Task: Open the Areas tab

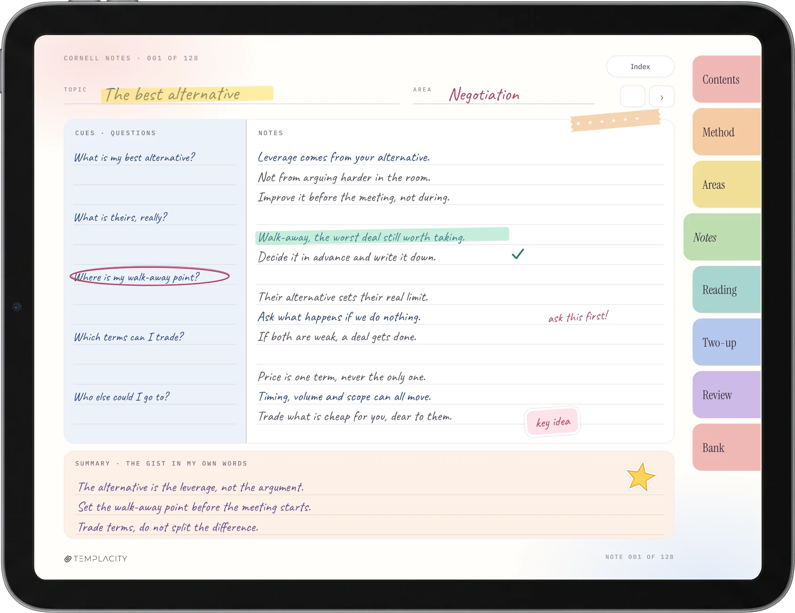Action: coord(727,184)
